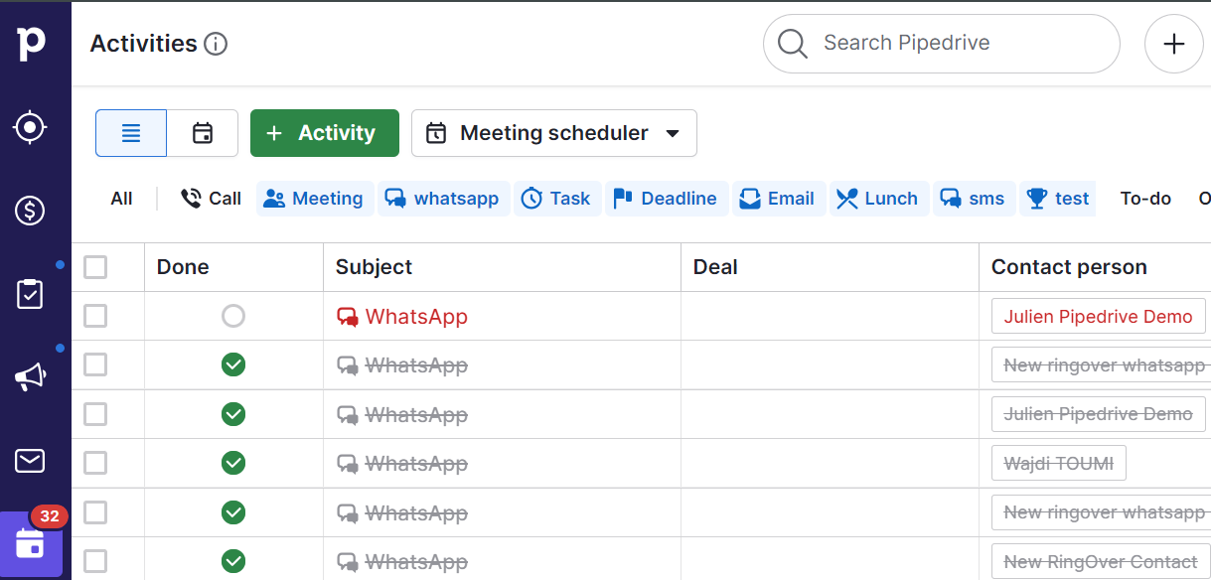The width and height of the screenshot is (1211, 580).
Task: Open Campaigns megaphone icon in sidebar
Action: 31,376
